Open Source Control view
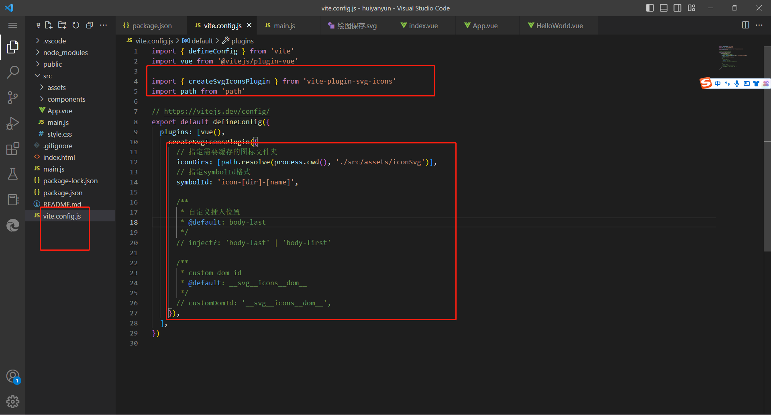 pos(12,98)
